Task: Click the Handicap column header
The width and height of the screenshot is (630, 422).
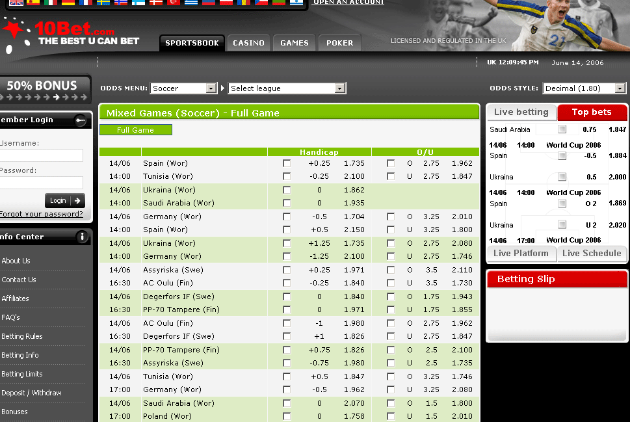Action: point(319,152)
